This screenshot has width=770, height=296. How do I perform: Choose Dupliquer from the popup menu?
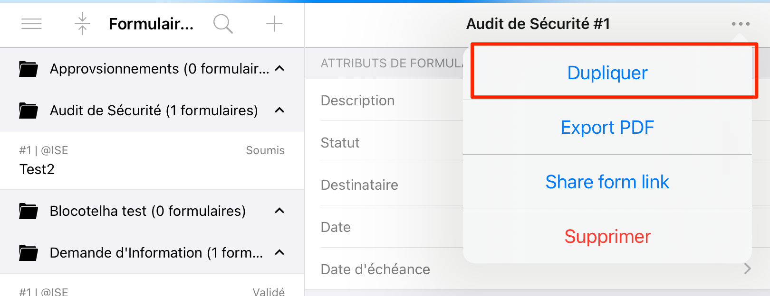[607, 73]
